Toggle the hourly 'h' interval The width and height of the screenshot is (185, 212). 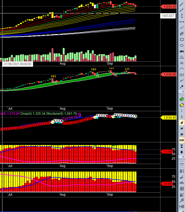point(182,117)
